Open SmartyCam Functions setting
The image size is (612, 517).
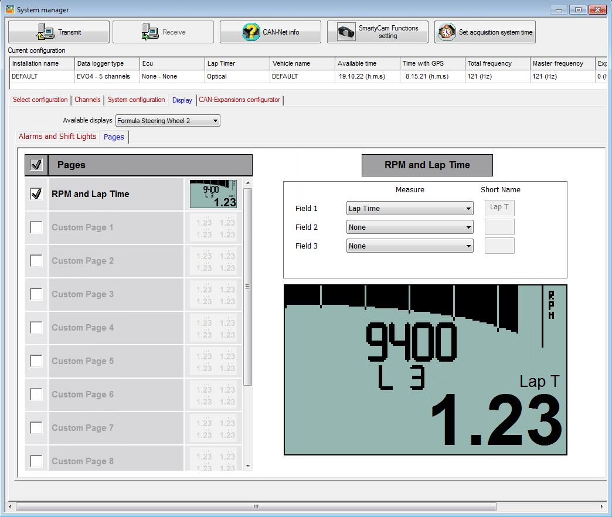point(377,32)
